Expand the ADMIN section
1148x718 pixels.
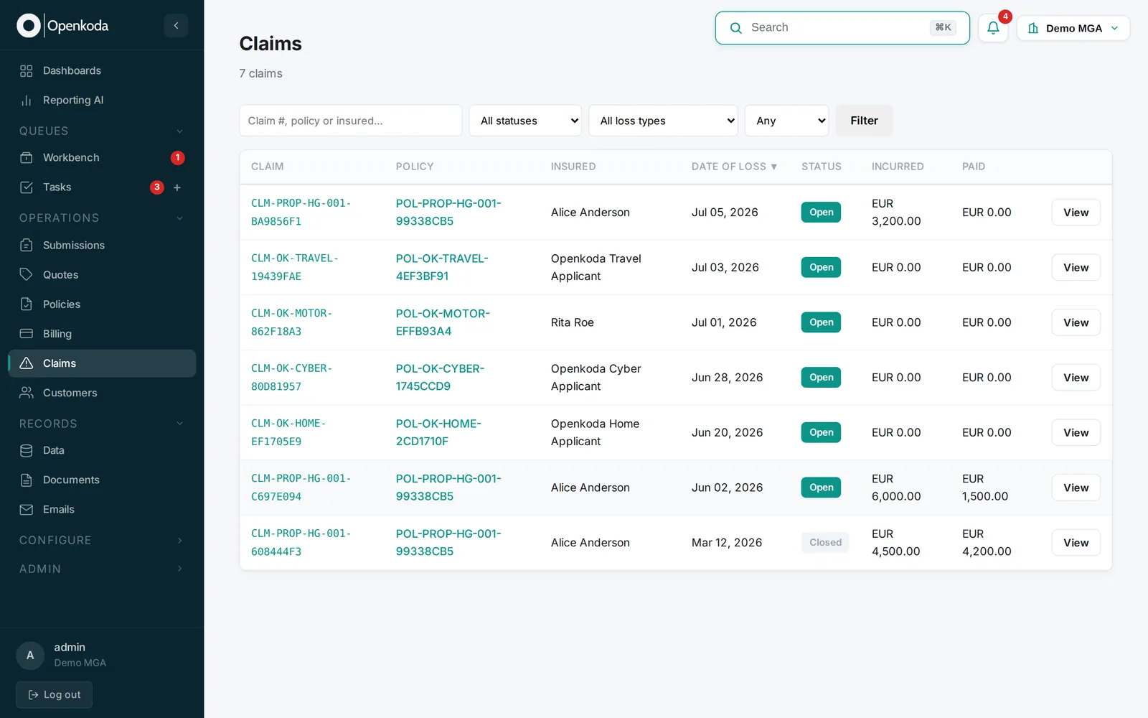[x=179, y=569]
